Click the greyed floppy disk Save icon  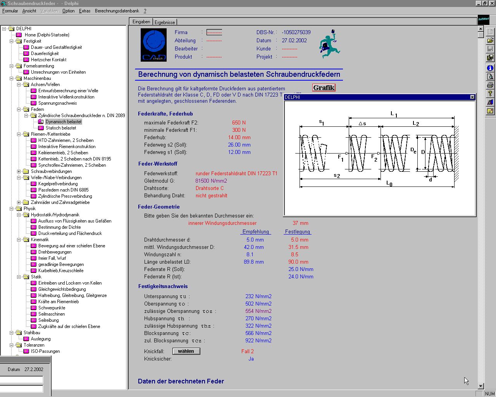pos(490,49)
